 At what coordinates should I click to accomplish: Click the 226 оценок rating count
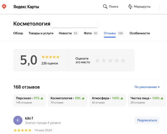click(x=50, y=63)
